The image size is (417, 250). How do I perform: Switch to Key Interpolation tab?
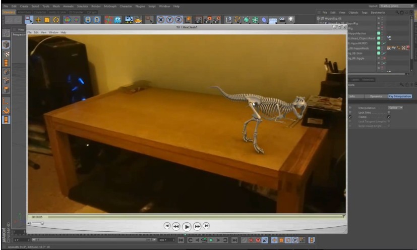tap(400, 96)
